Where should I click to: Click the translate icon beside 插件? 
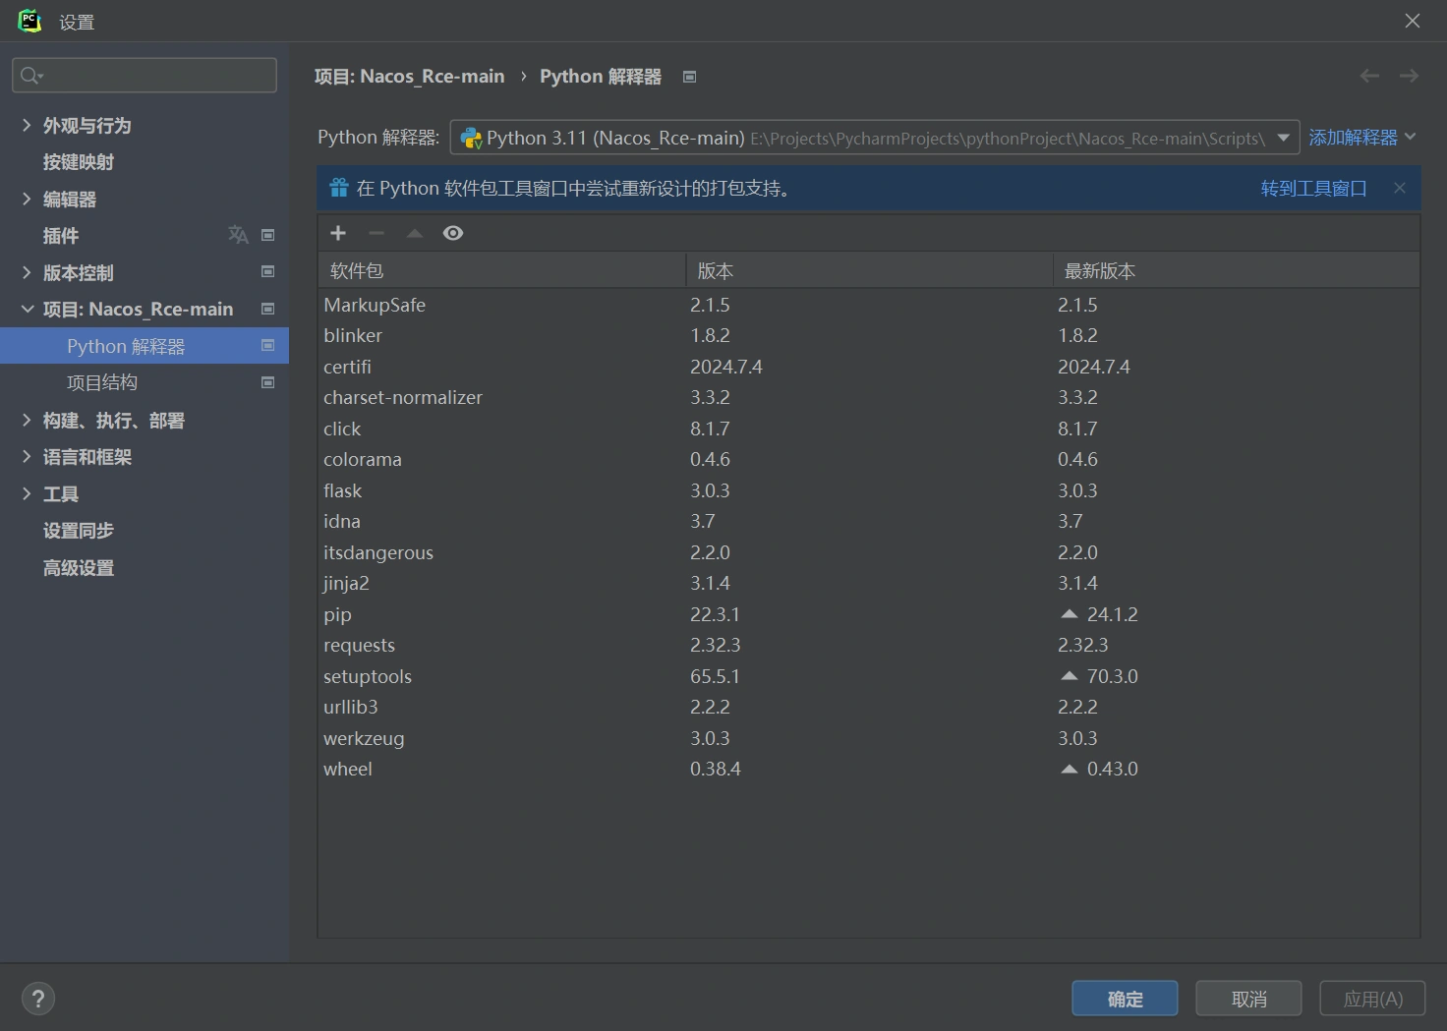(238, 235)
